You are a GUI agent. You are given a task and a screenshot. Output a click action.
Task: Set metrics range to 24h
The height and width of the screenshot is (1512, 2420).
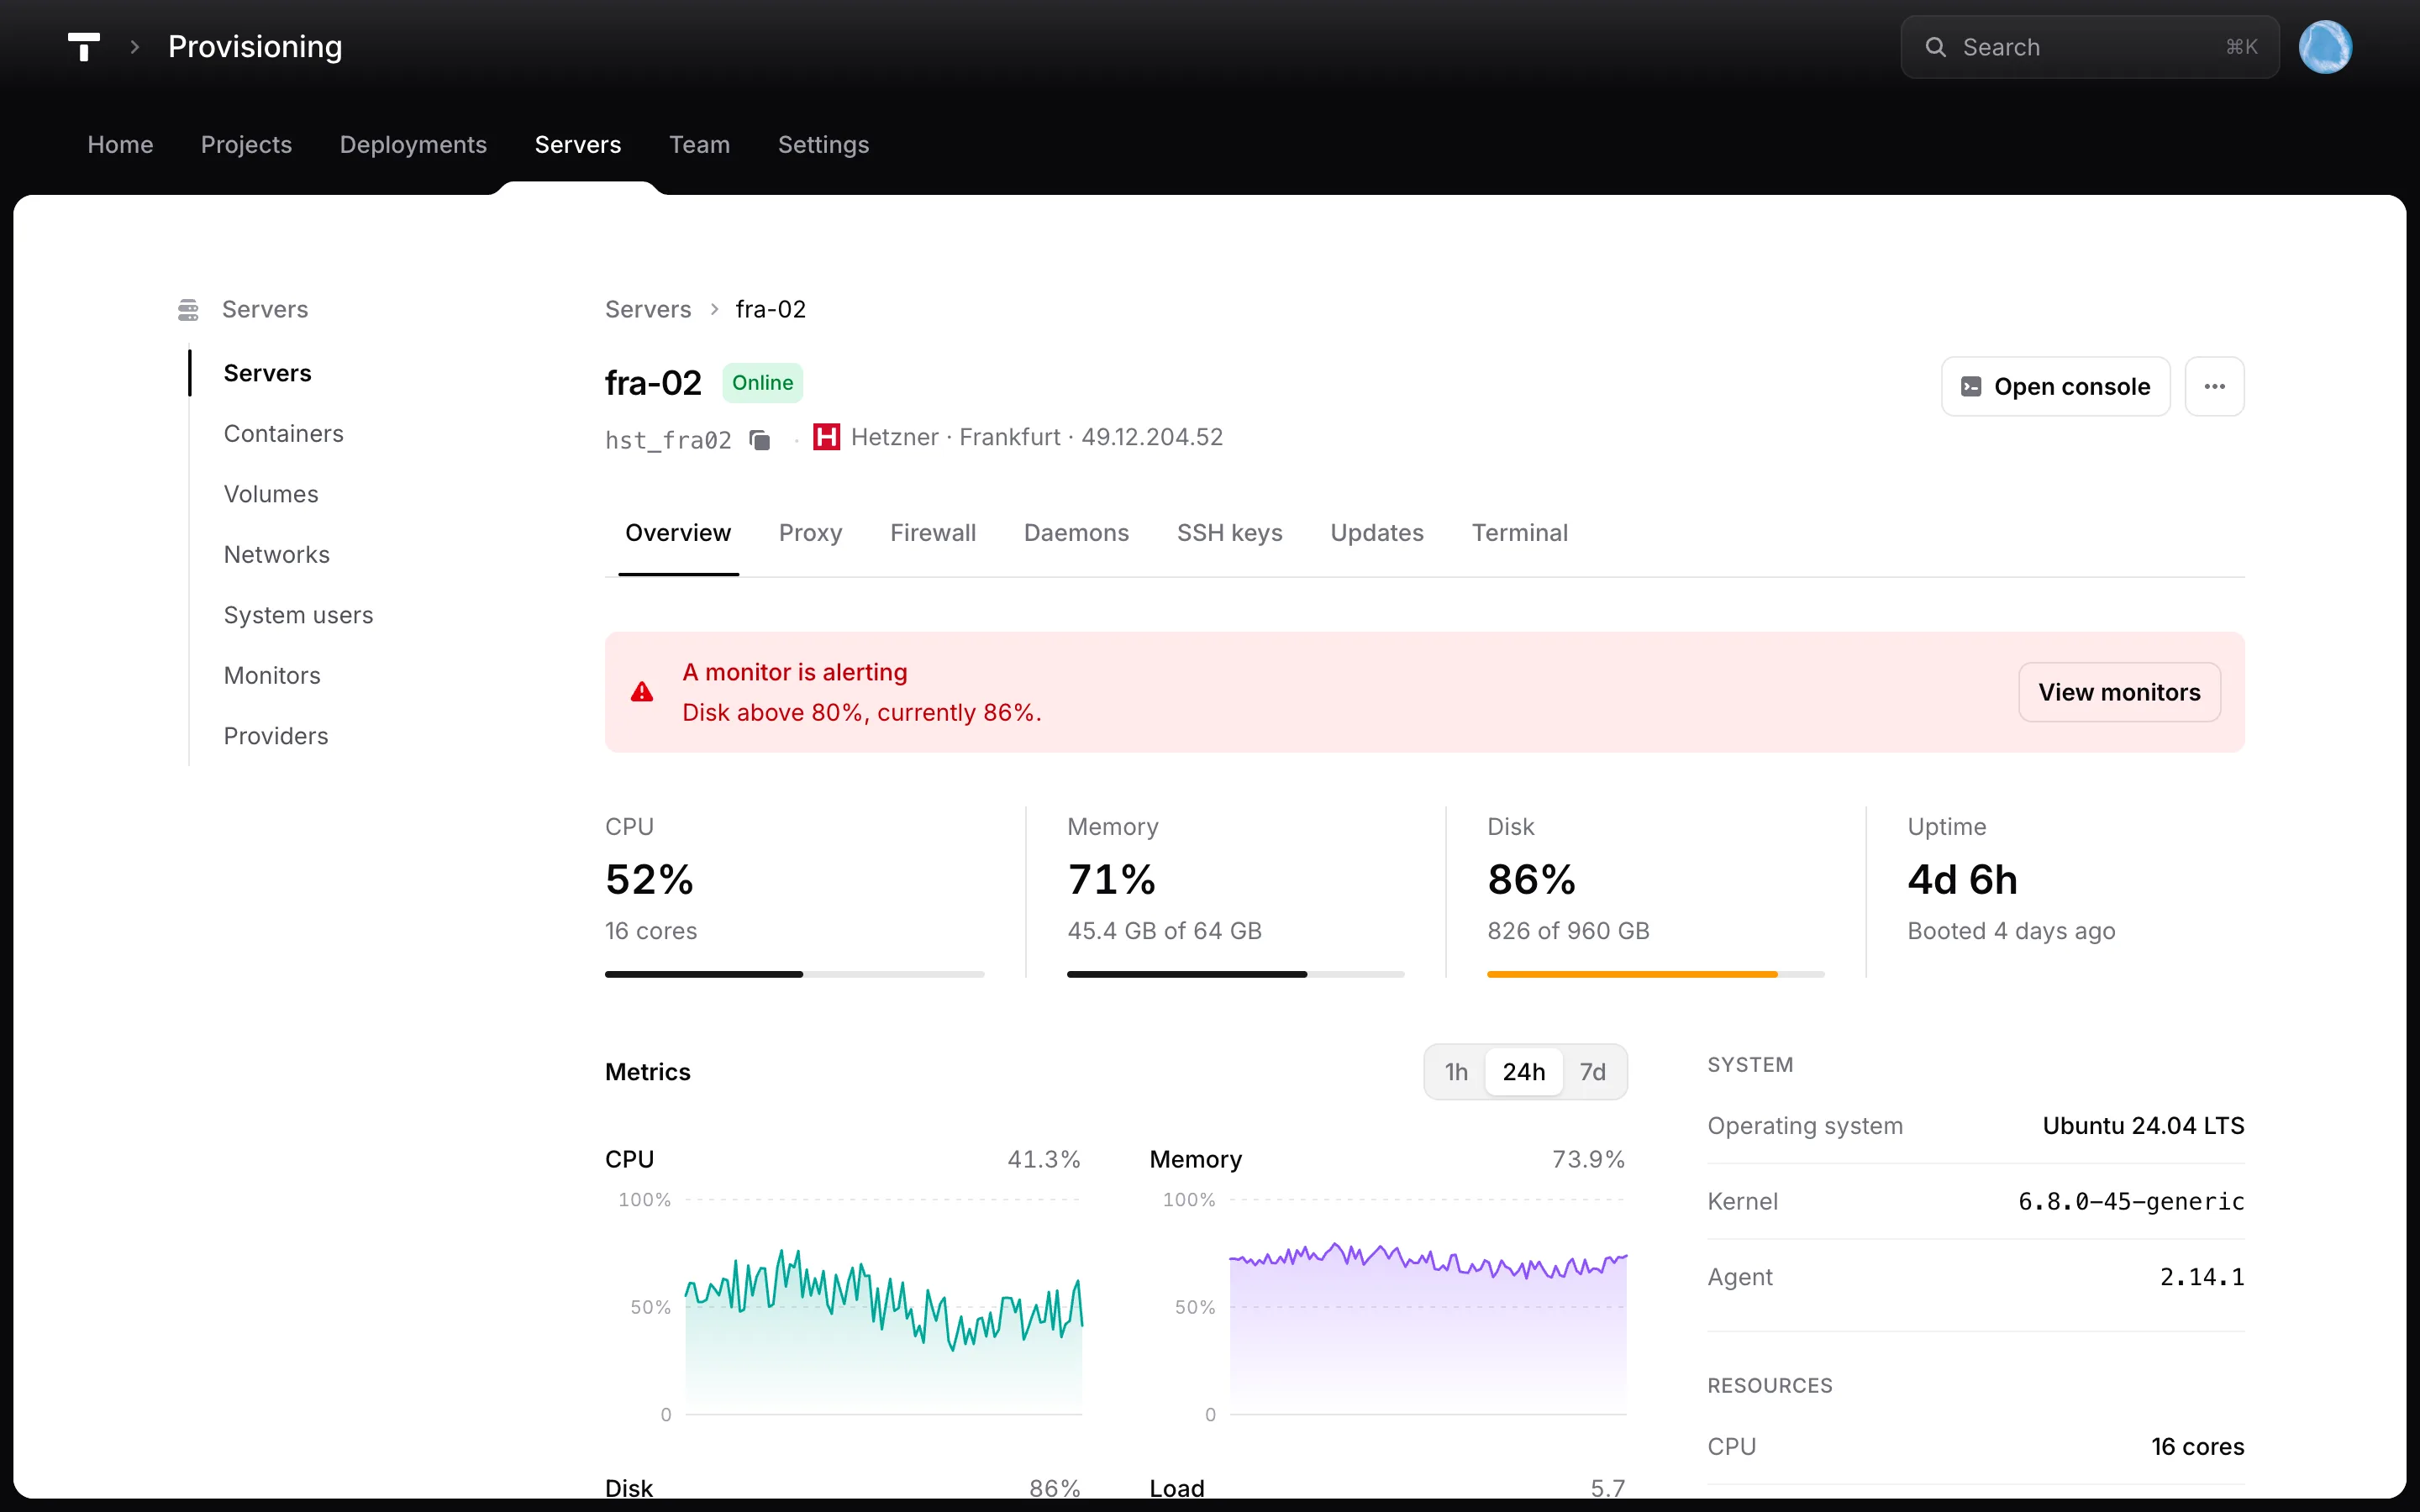point(1523,1072)
